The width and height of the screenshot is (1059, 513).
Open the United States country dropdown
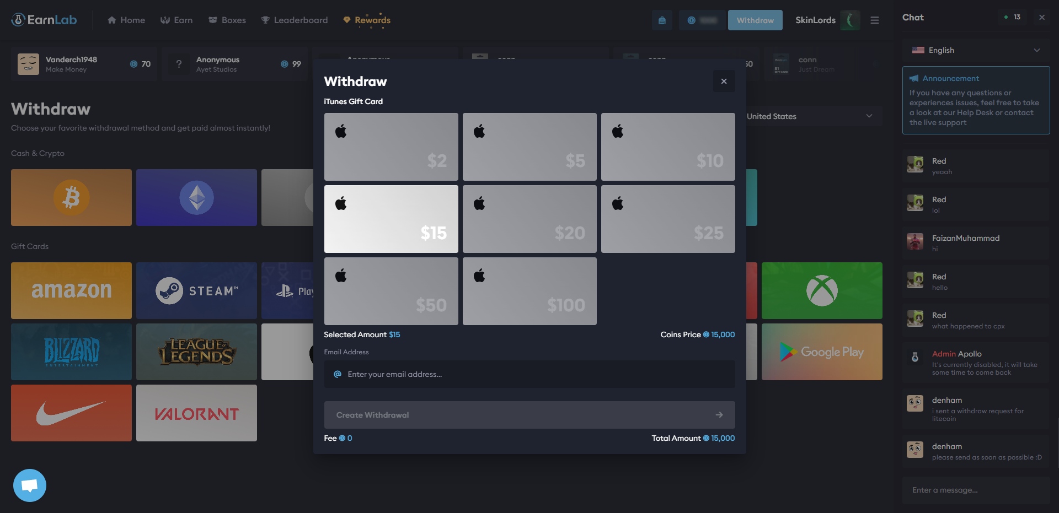point(810,116)
